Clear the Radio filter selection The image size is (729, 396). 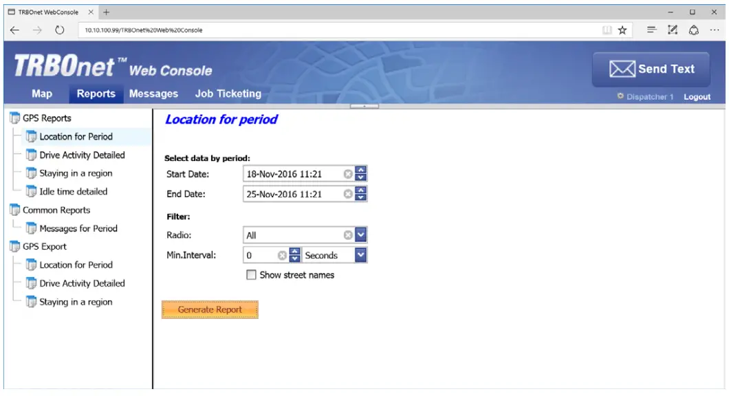[348, 235]
